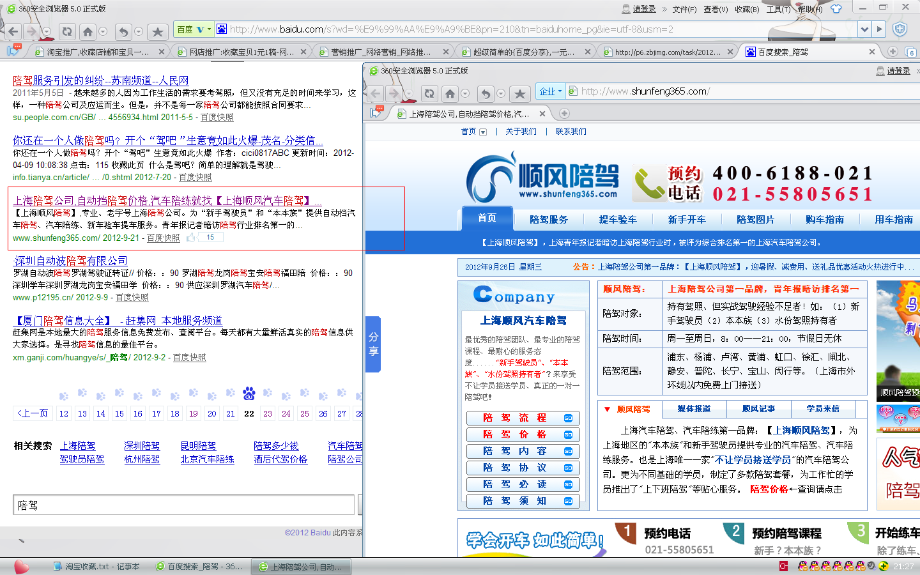920x575 pixels.
Task: Show tab list icon with number 6
Action: 910,52
